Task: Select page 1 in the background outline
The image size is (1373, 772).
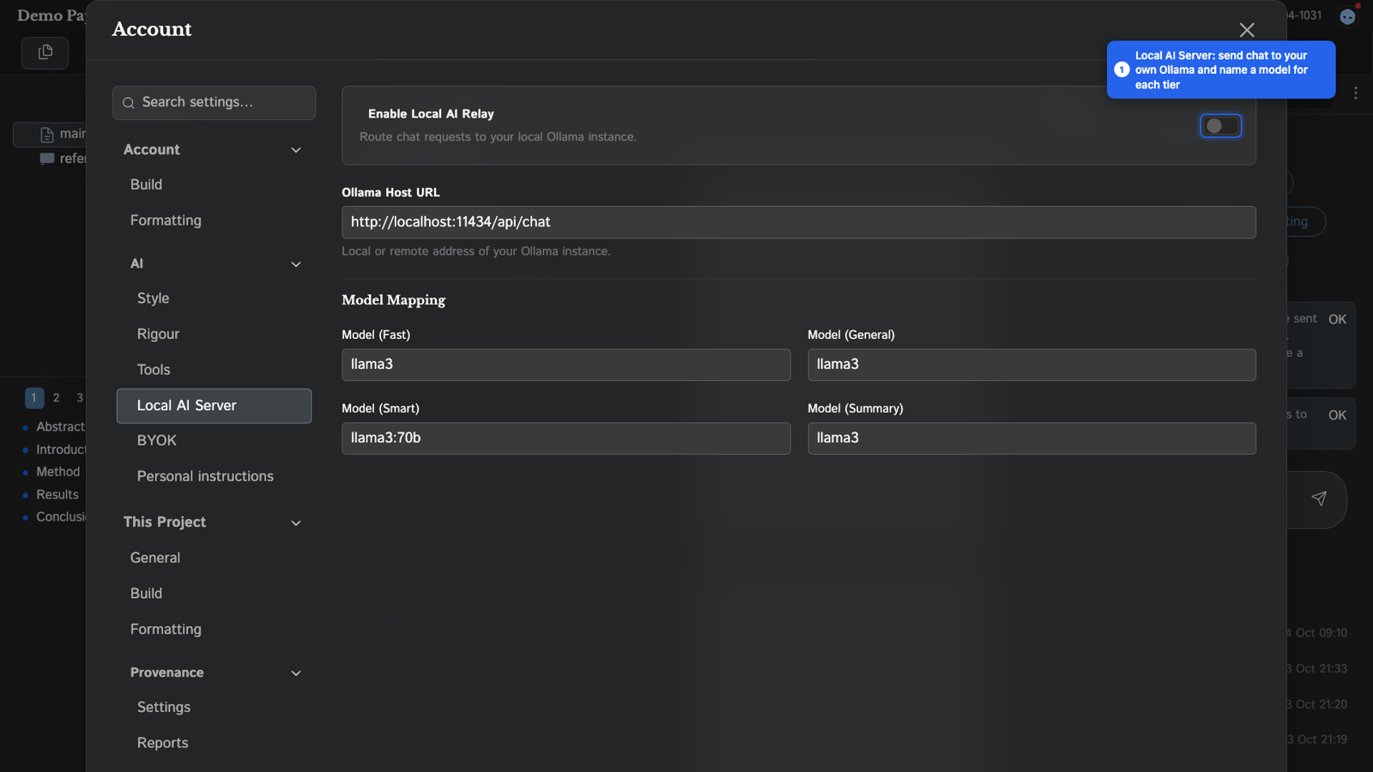Action: [x=34, y=397]
